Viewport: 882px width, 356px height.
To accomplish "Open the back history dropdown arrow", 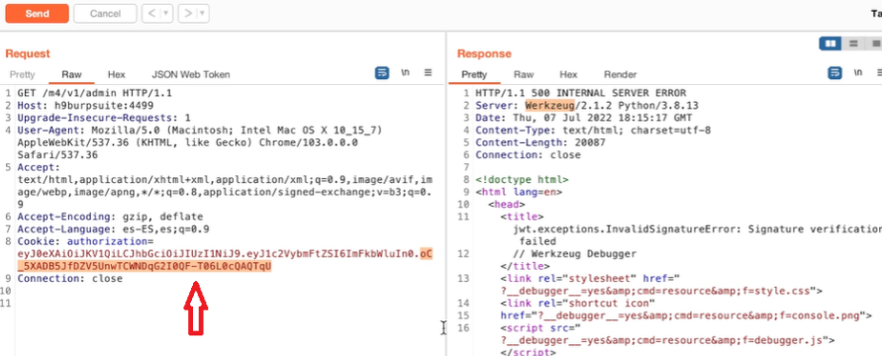I will [x=166, y=14].
